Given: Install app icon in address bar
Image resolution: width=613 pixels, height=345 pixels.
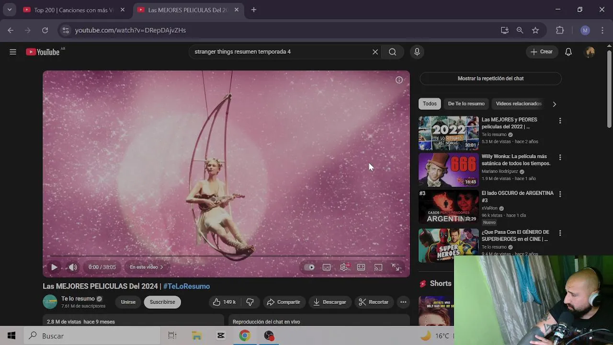Looking at the screenshot, I should (x=505, y=30).
